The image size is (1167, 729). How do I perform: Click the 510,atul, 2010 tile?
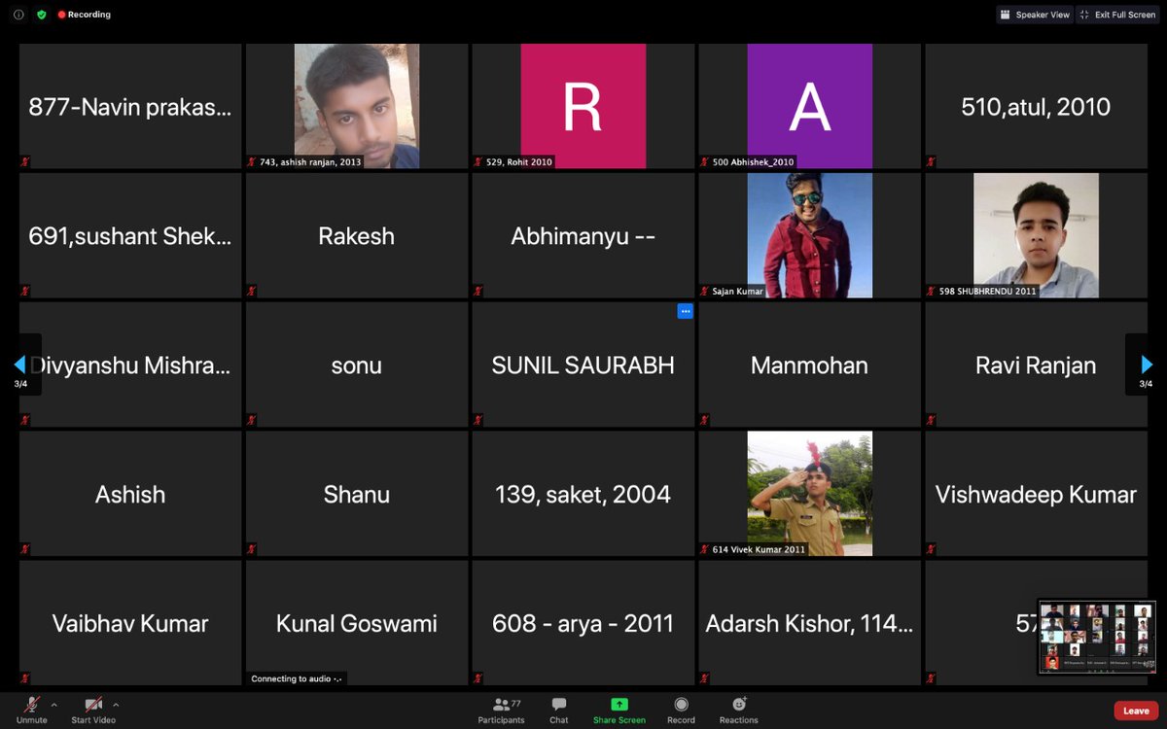tap(1036, 106)
